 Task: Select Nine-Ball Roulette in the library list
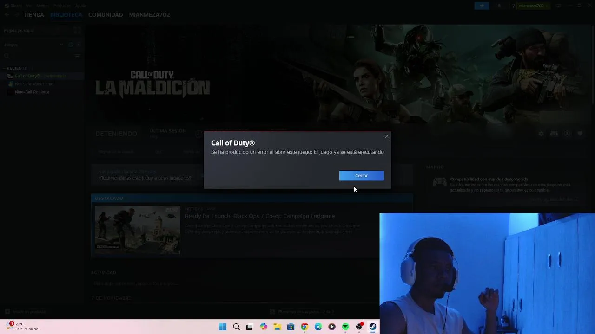pyautogui.click(x=42, y=92)
